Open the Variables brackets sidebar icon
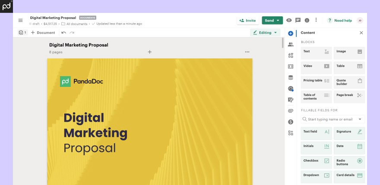The height and width of the screenshot is (185, 380). pos(291,67)
